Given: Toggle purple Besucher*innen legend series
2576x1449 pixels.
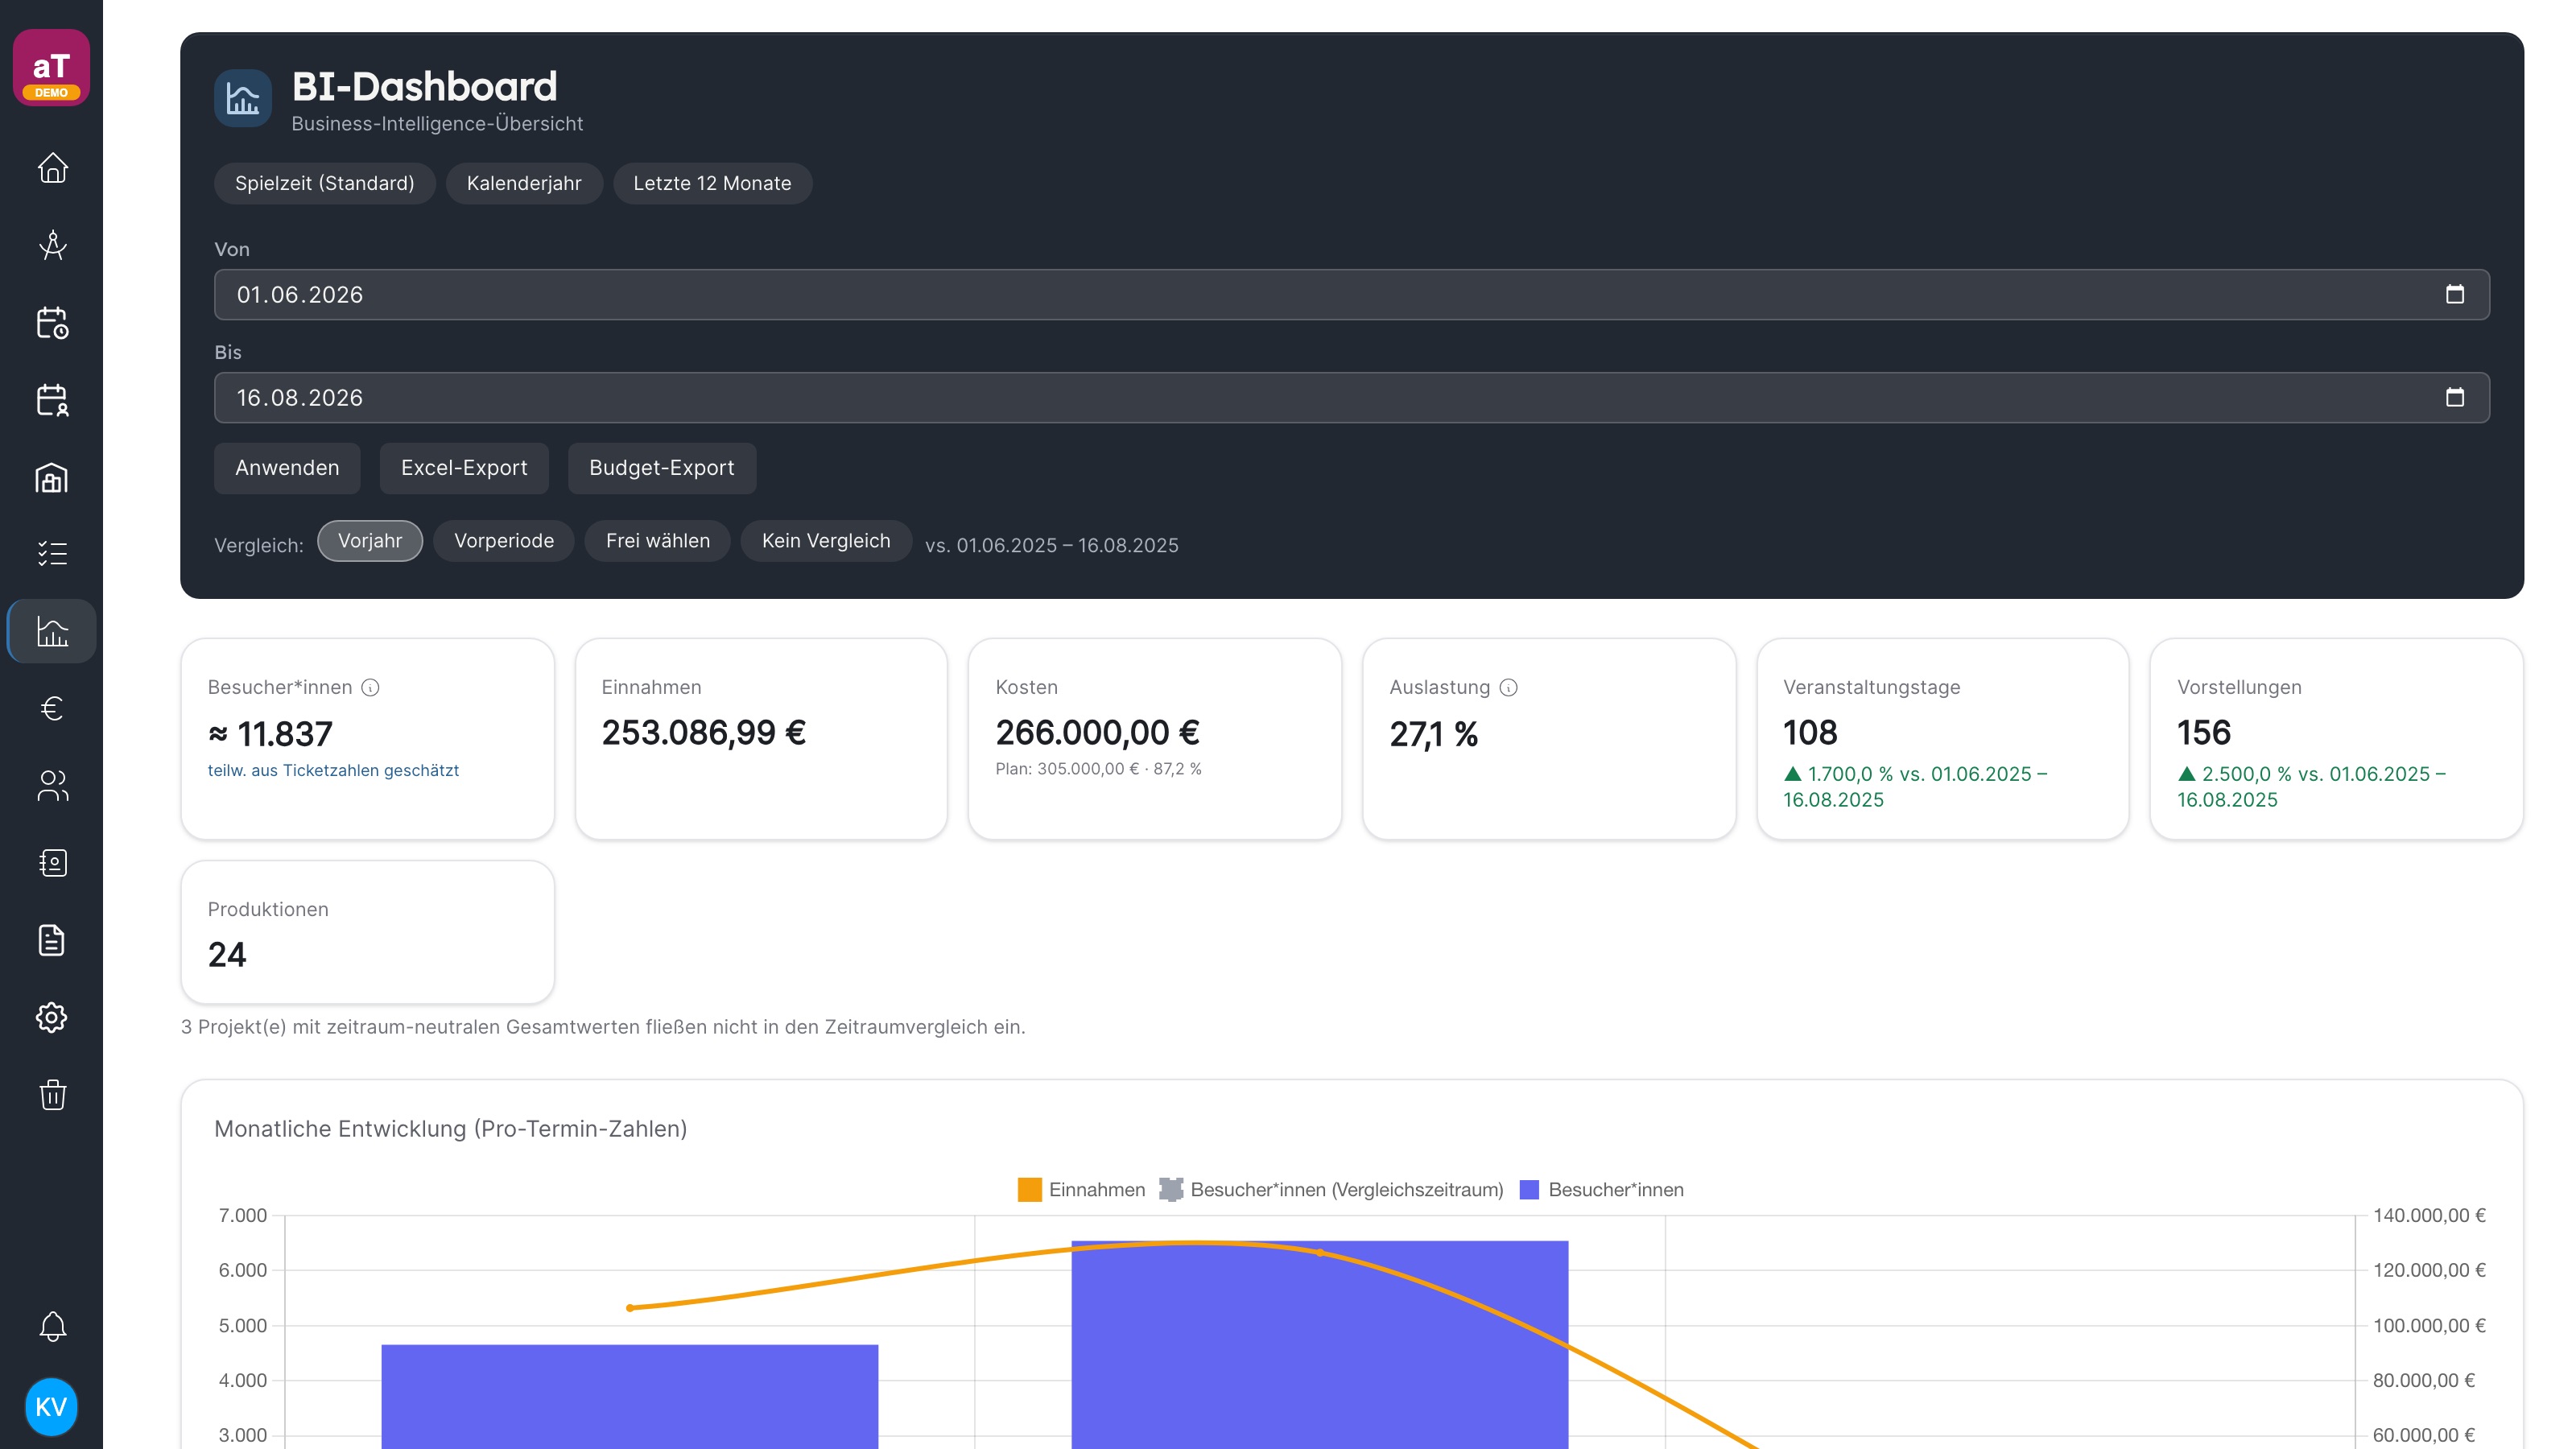Looking at the screenshot, I should click(1601, 1190).
